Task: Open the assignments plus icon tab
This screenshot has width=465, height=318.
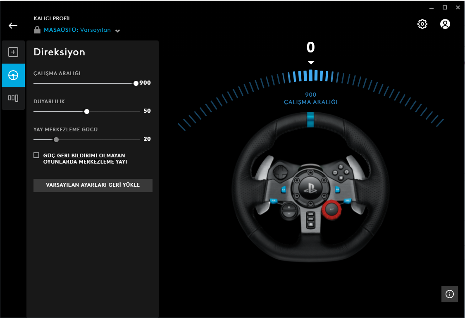Action: coord(13,52)
